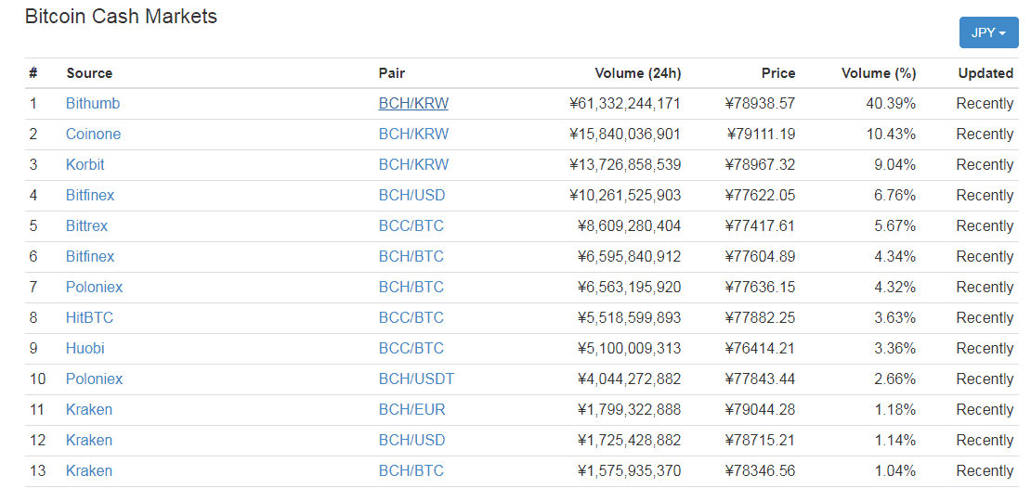This screenshot has height=488, width=1031.
Task: Click Huobi's BCC/BTC pair link
Action: point(411,348)
